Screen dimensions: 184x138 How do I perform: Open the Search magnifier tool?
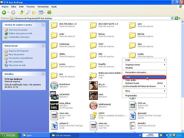[28, 12]
